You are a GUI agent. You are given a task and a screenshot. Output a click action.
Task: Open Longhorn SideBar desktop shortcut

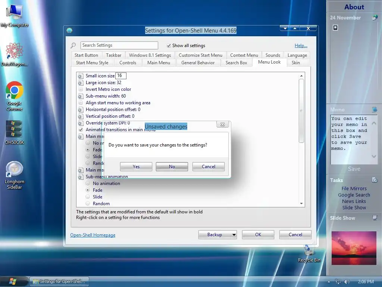(15, 175)
